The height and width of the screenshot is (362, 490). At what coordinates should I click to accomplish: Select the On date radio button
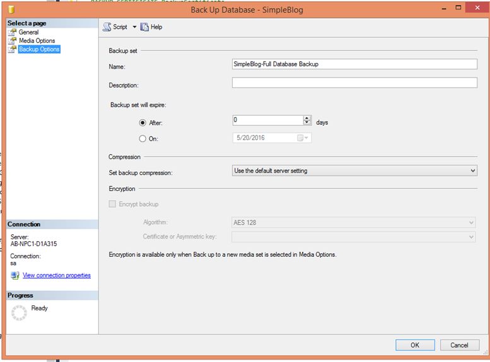(143, 139)
